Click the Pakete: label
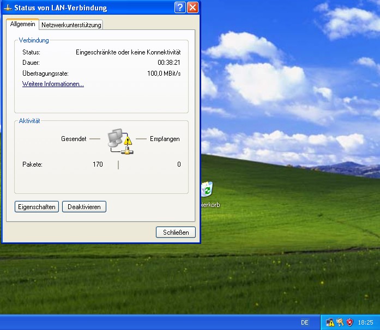 point(32,164)
